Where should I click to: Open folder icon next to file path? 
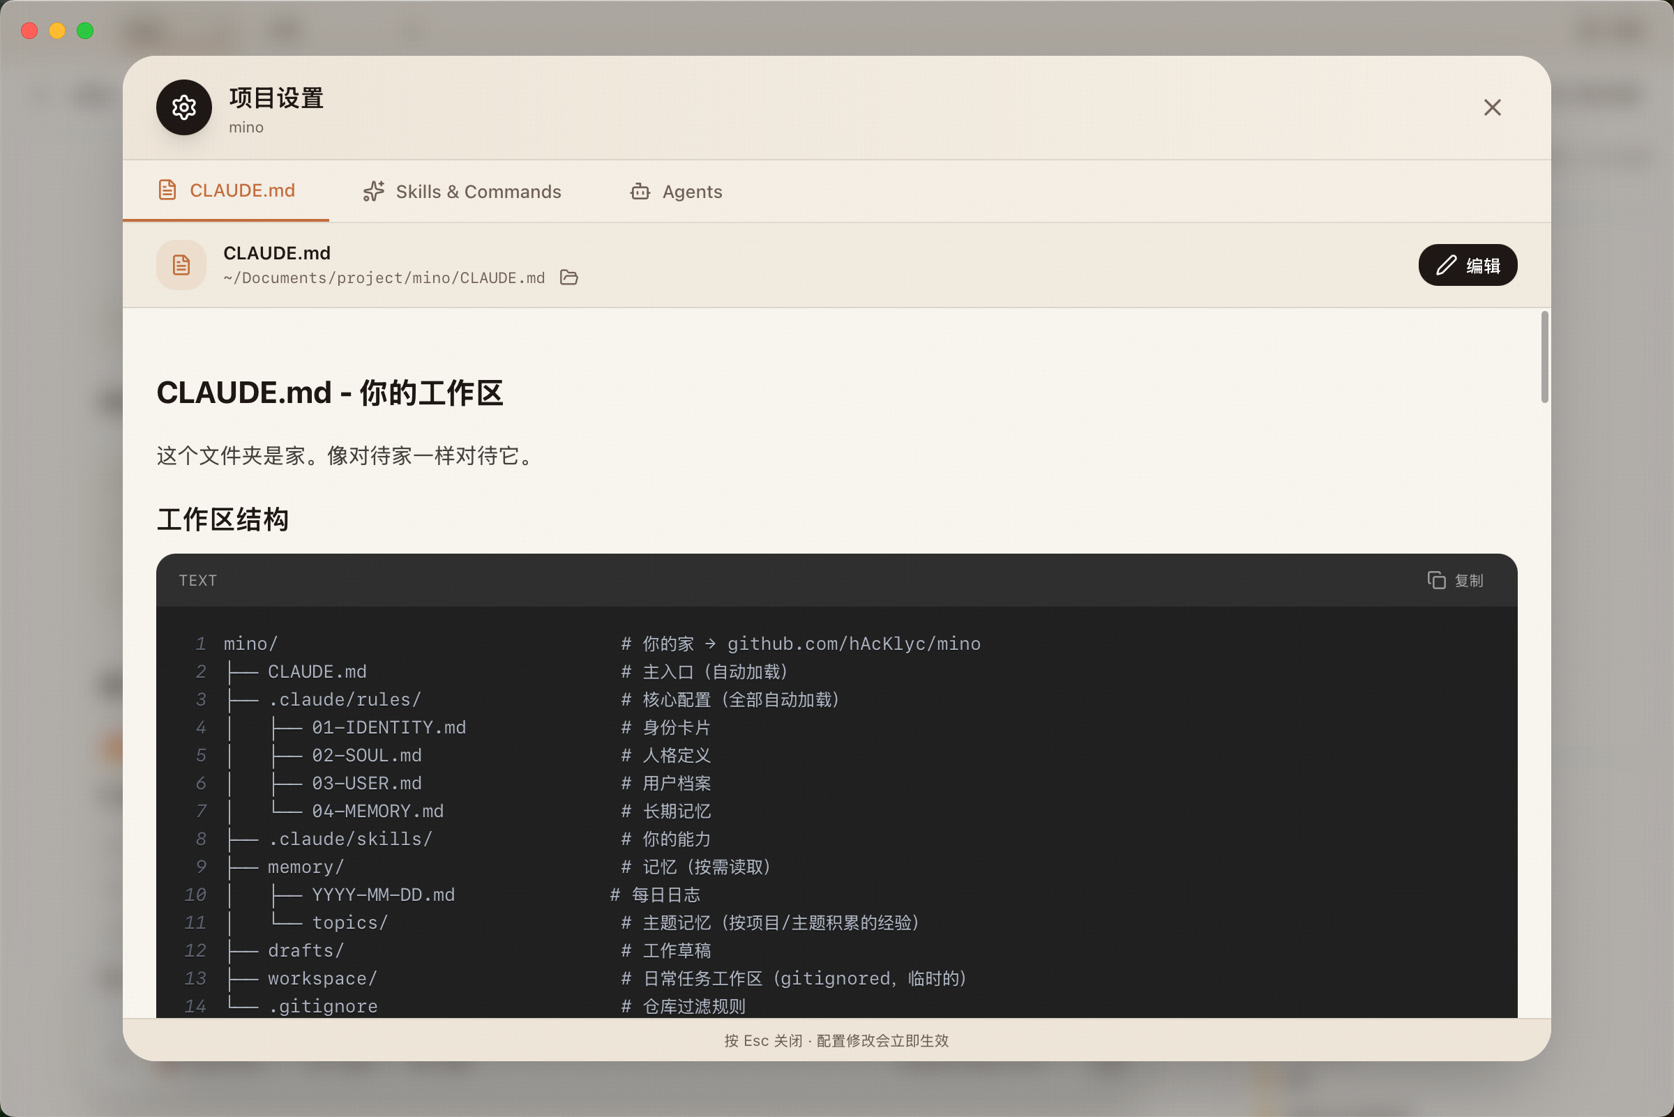(568, 277)
